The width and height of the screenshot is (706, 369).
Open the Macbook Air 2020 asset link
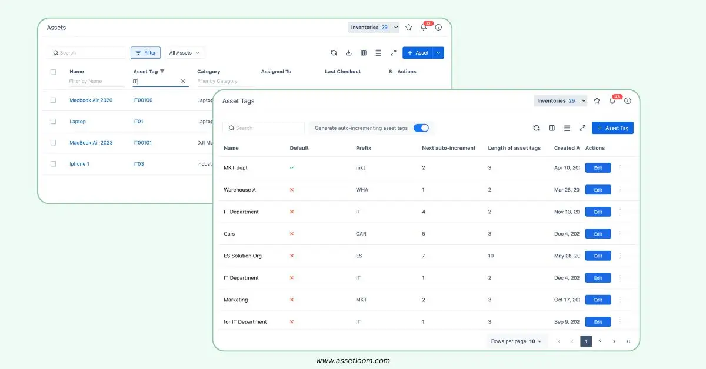tap(91, 100)
